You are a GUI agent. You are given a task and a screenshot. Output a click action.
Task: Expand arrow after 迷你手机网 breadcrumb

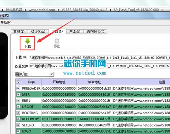point(26,10)
